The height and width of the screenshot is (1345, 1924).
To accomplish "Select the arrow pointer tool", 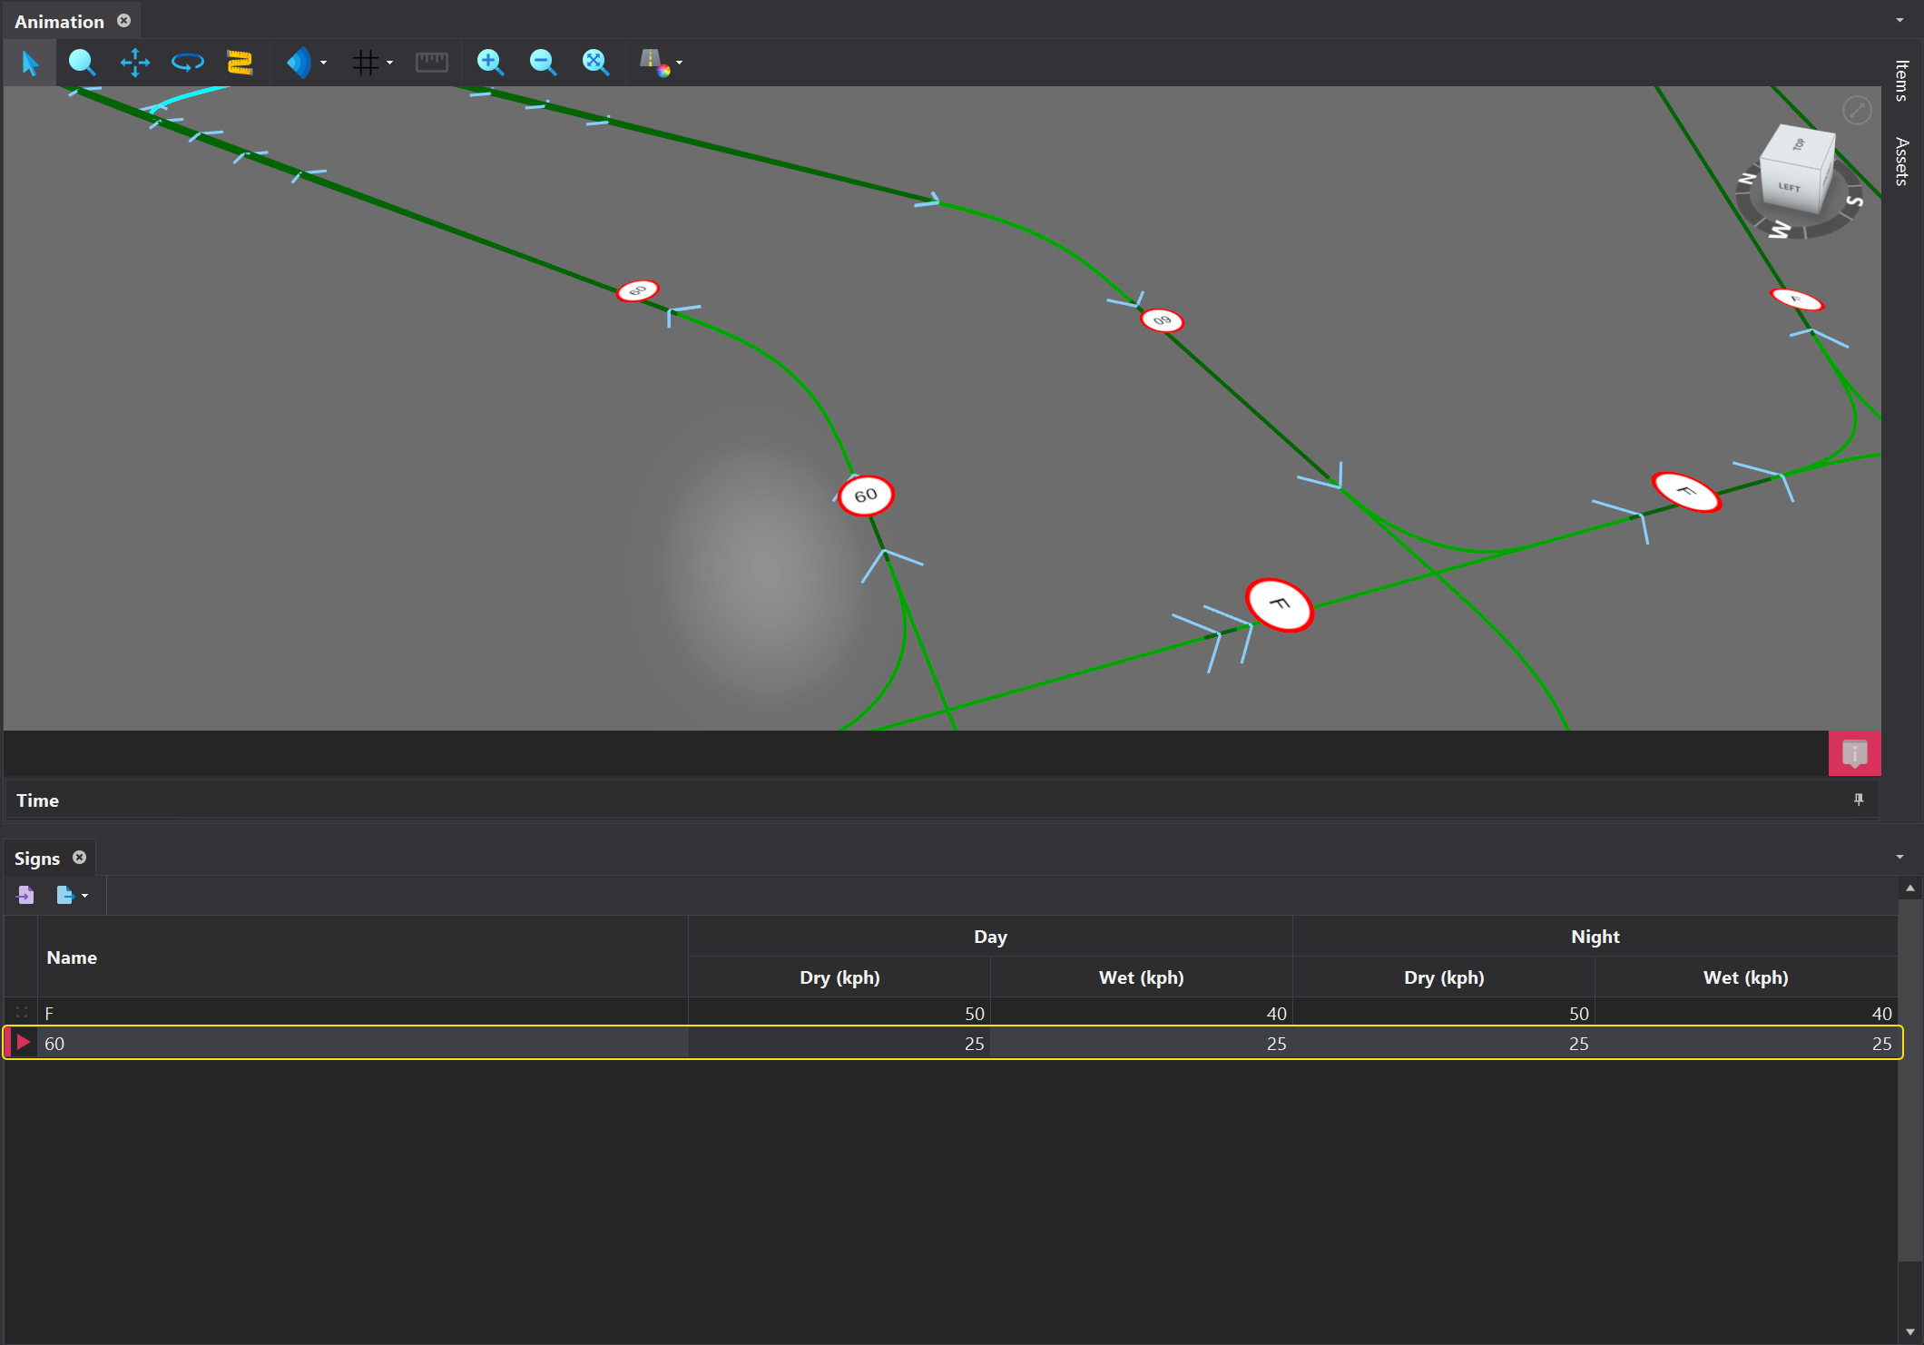I will pyautogui.click(x=30, y=63).
